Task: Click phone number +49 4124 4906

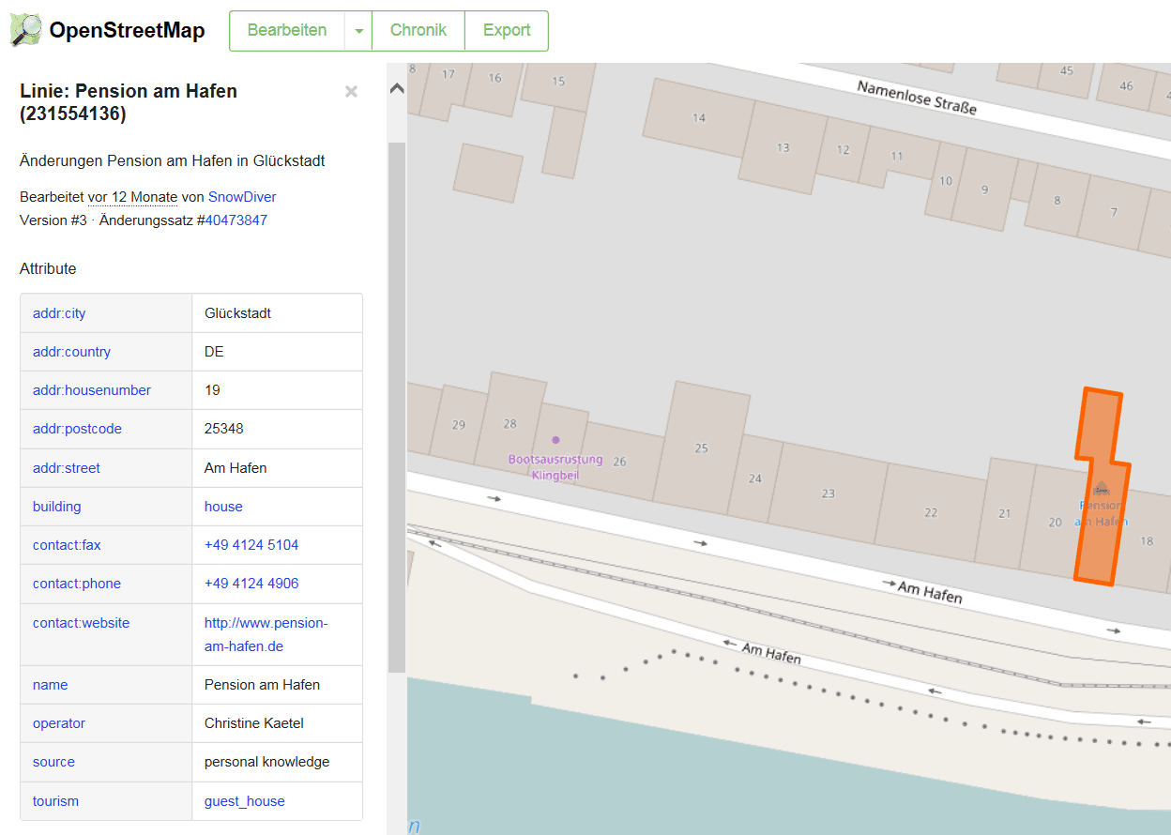Action: pos(251,584)
